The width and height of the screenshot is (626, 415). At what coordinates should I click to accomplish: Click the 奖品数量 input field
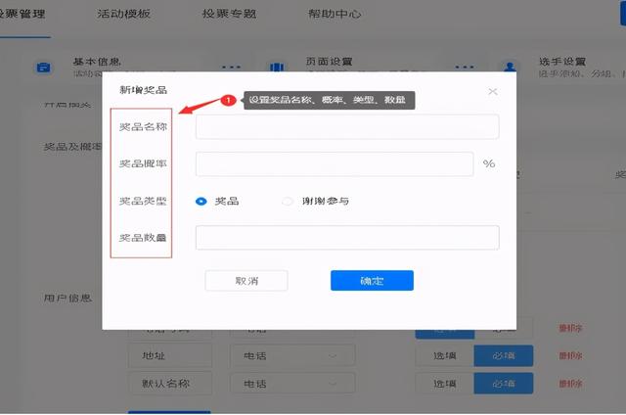pyautogui.click(x=347, y=238)
